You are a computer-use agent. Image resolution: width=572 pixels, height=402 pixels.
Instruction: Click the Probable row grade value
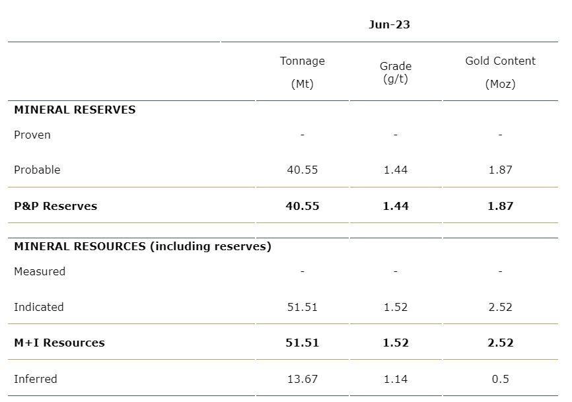(395, 170)
